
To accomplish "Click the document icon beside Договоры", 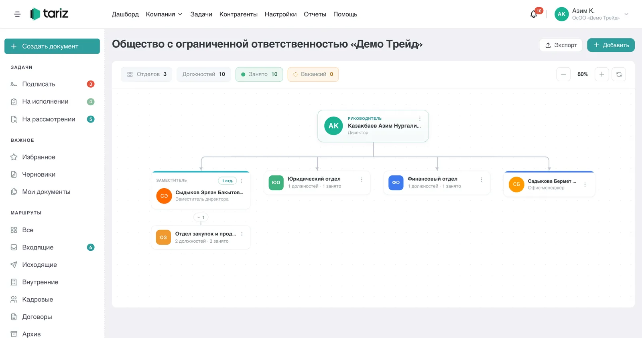I will pos(14,317).
